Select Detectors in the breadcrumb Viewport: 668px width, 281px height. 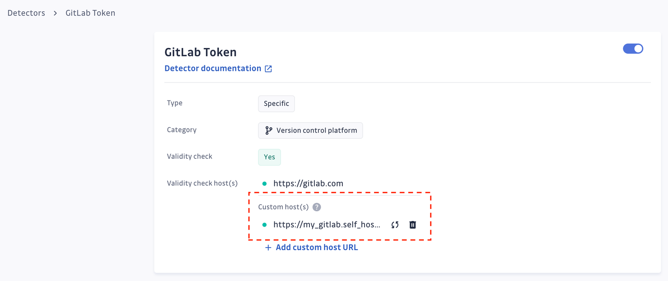click(x=26, y=13)
